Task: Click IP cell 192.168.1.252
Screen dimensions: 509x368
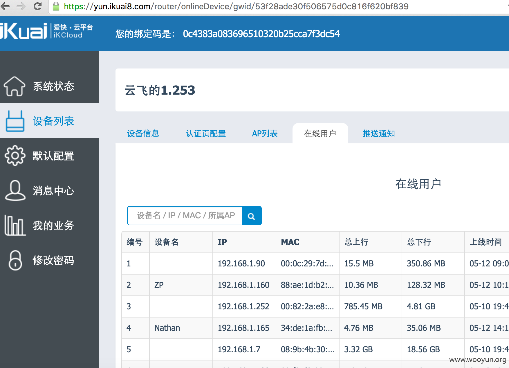Action: point(243,306)
